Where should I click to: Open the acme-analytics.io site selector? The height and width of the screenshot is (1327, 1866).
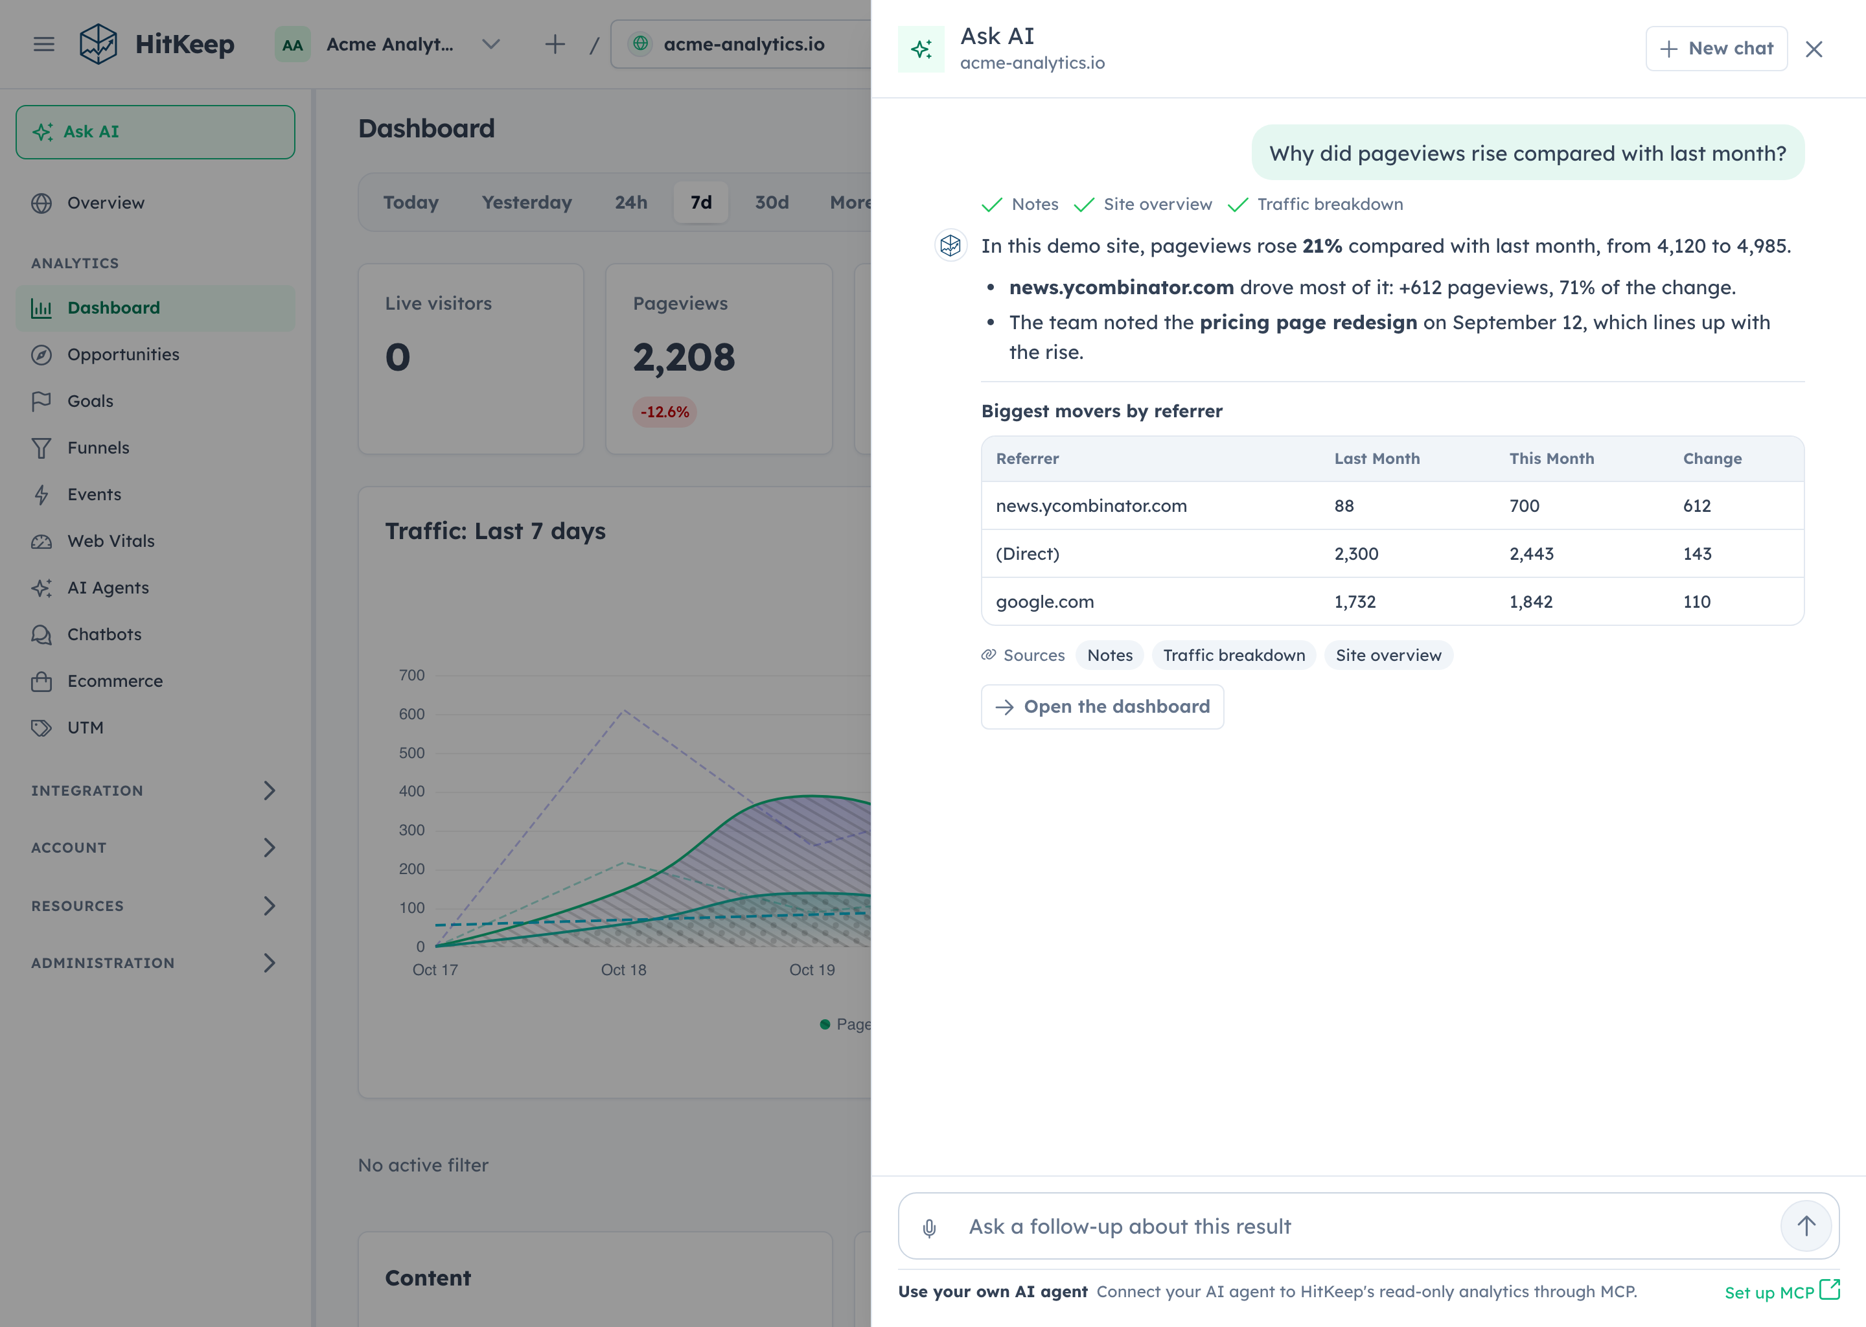(741, 44)
